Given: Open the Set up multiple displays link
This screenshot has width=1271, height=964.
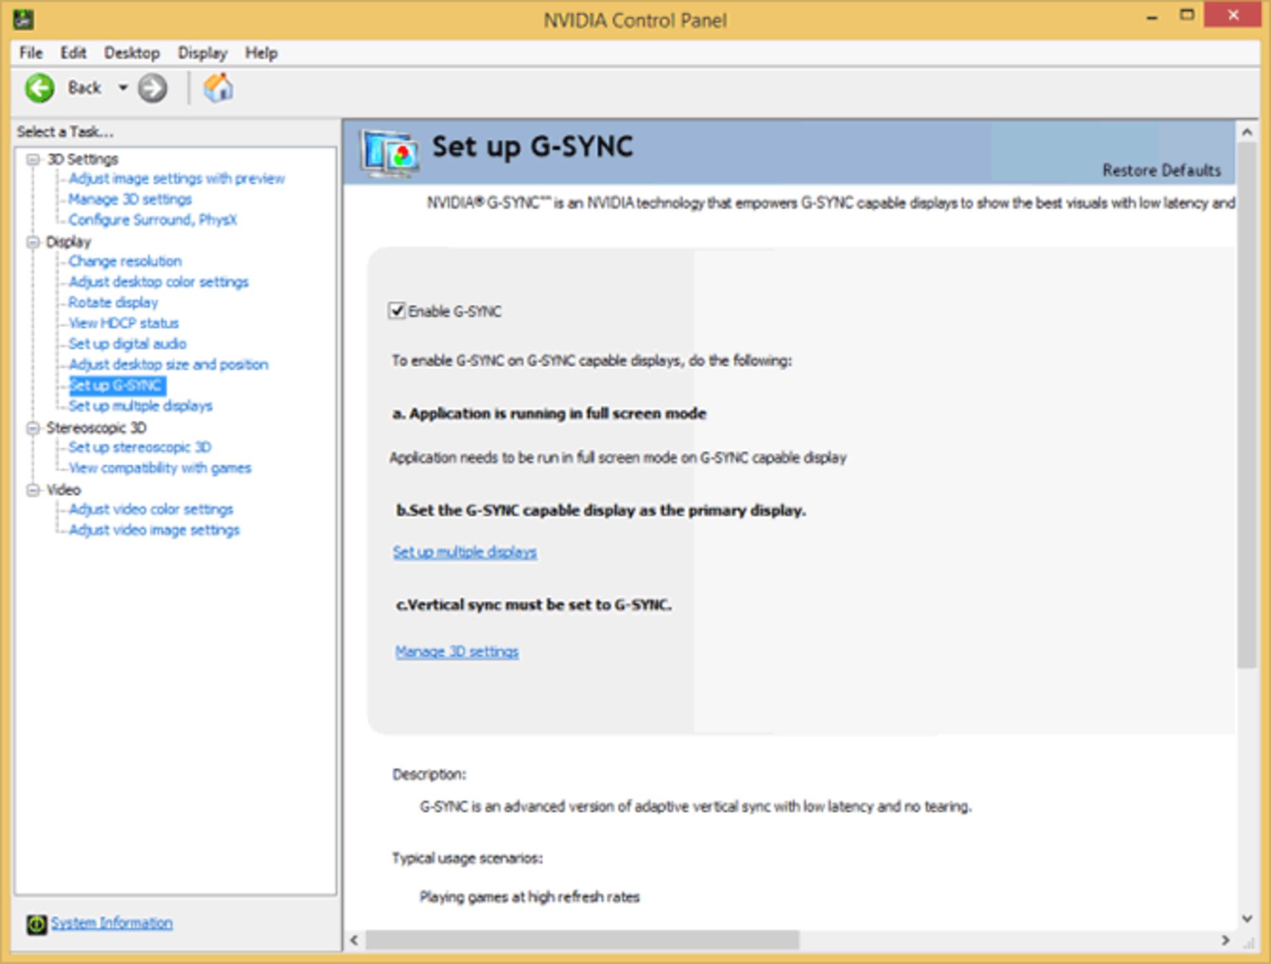Looking at the screenshot, I should pyautogui.click(x=465, y=551).
